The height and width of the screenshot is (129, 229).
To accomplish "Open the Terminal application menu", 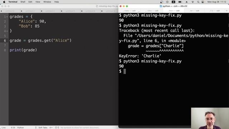I will pos(13,2).
